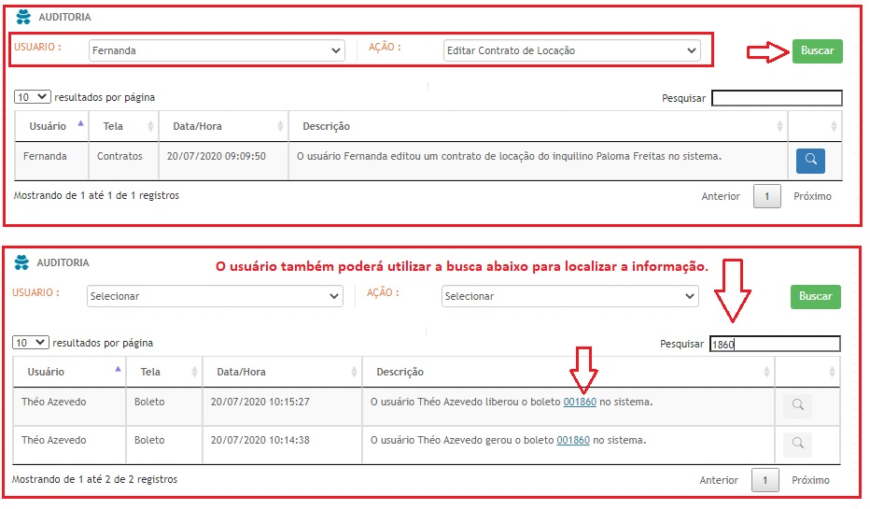Click the blue magnifier icon in Fernanda's row
Image resolution: width=870 pixels, height=509 pixels.
pyautogui.click(x=810, y=161)
